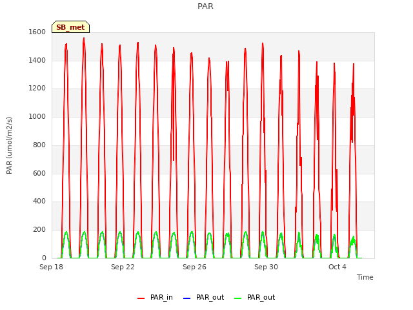Click the Sep 26 x-axis tick label

click(194, 267)
